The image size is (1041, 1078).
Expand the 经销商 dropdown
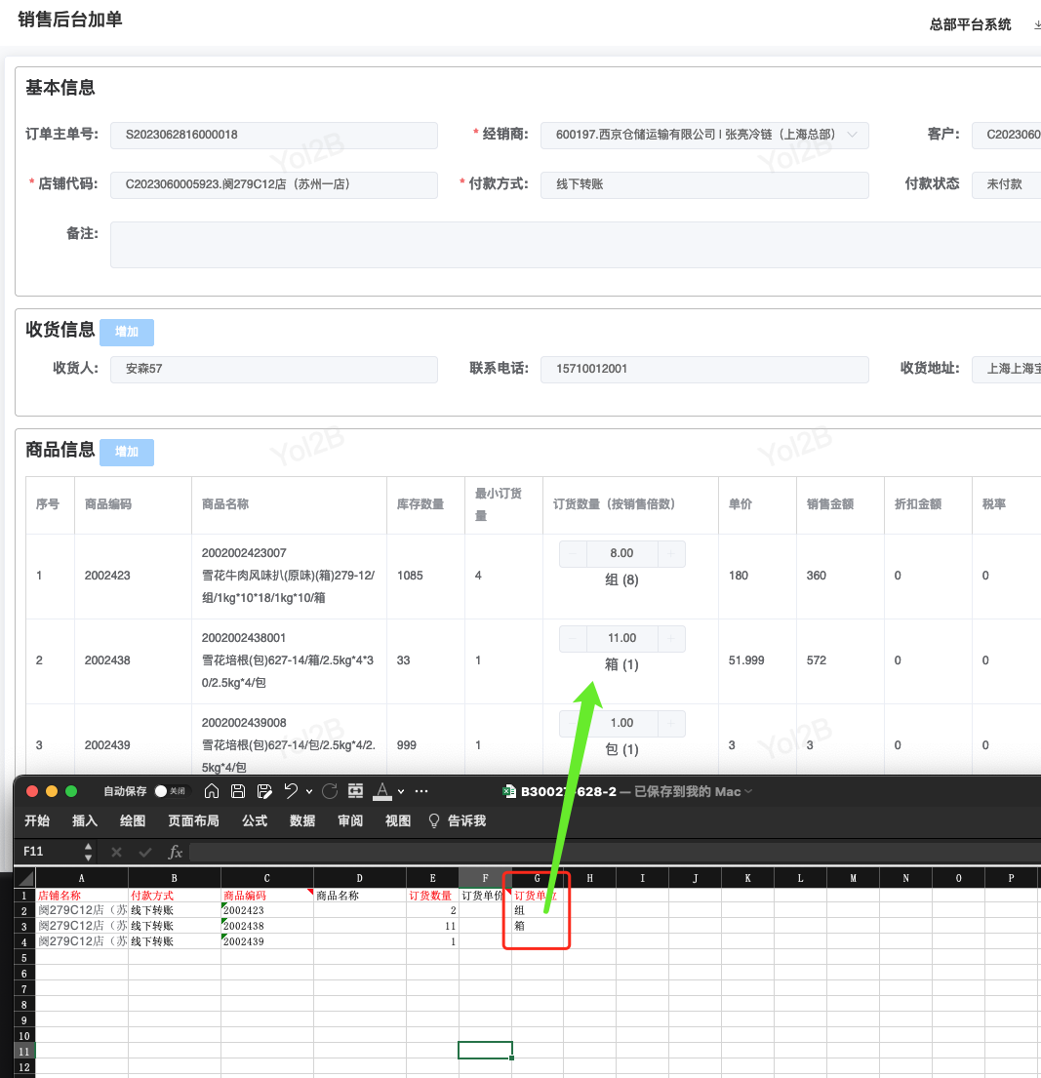[853, 135]
